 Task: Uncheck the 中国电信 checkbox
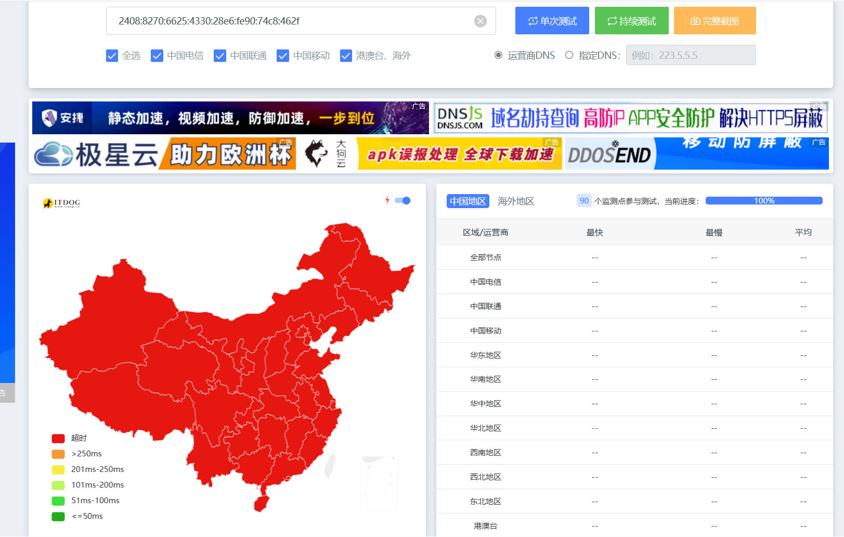coord(157,56)
